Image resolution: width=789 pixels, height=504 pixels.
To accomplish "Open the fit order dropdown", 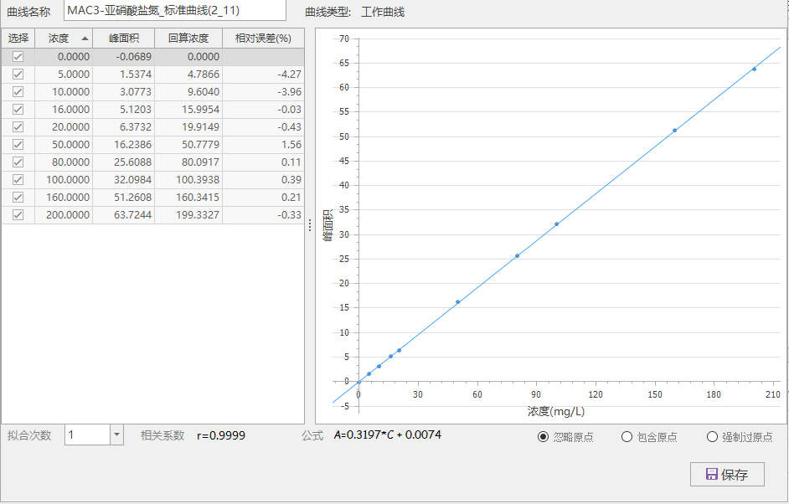I will [116, 435].
